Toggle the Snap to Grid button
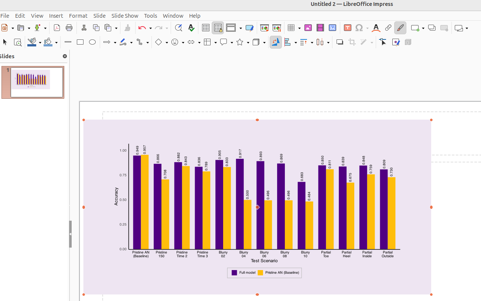The image size is (481, 301). [x=218, y=28]
